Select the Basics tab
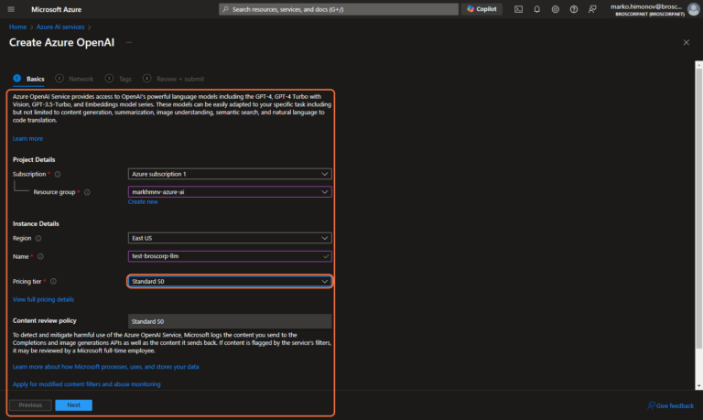 click(28, 79)
